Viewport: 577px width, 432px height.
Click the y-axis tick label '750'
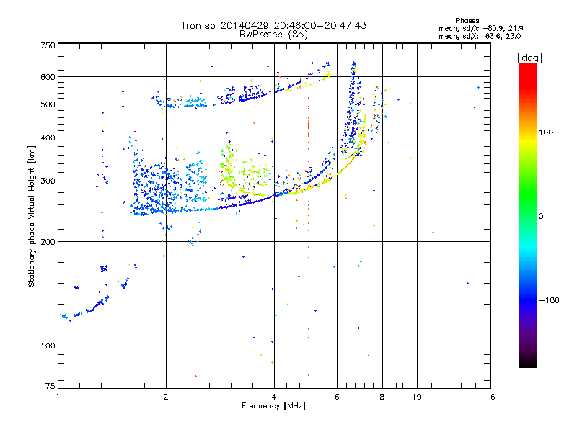point(48,45)
